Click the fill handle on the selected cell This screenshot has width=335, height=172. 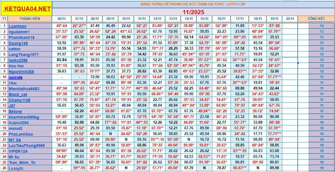click(298, 63)
